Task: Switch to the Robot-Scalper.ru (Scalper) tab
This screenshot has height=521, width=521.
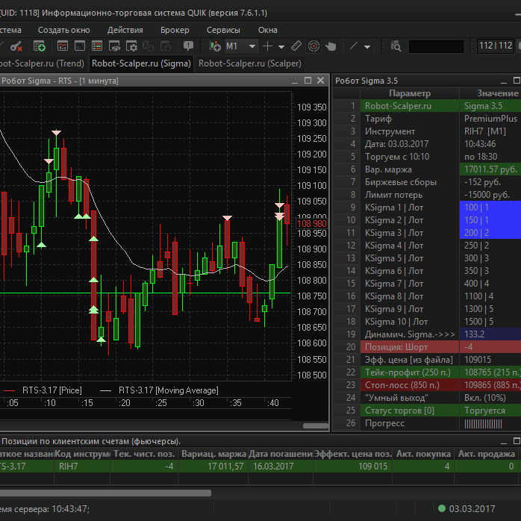Action: [250, 63]
